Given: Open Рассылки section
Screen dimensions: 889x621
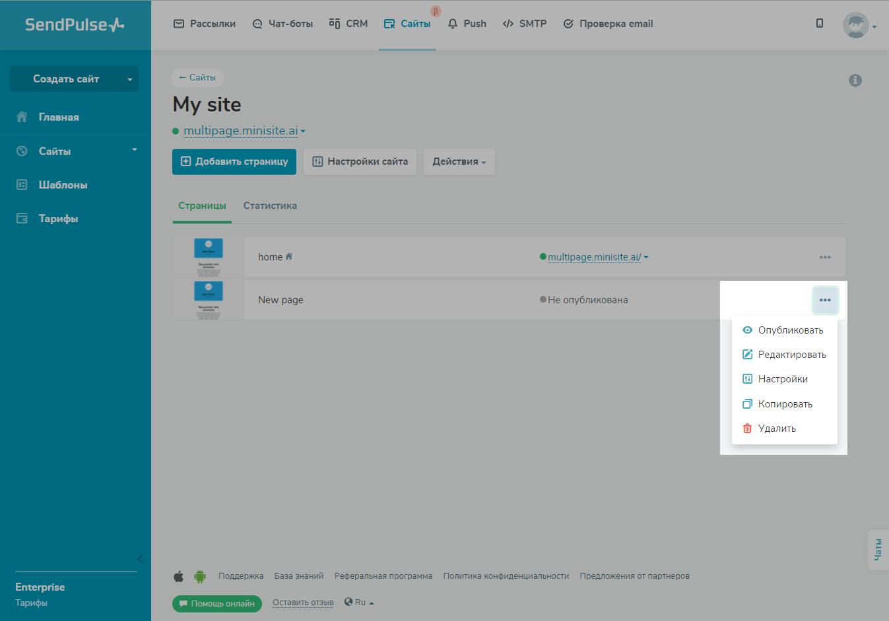Looking at the screenshot, I should (205, 24).
